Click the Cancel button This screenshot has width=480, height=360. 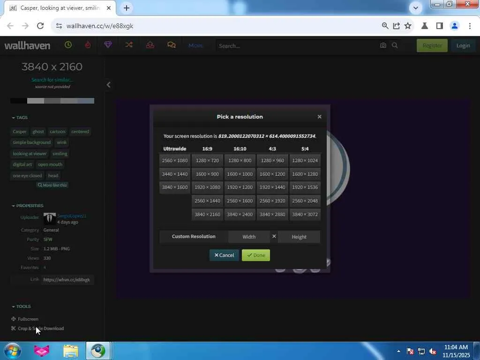point(224,255)
